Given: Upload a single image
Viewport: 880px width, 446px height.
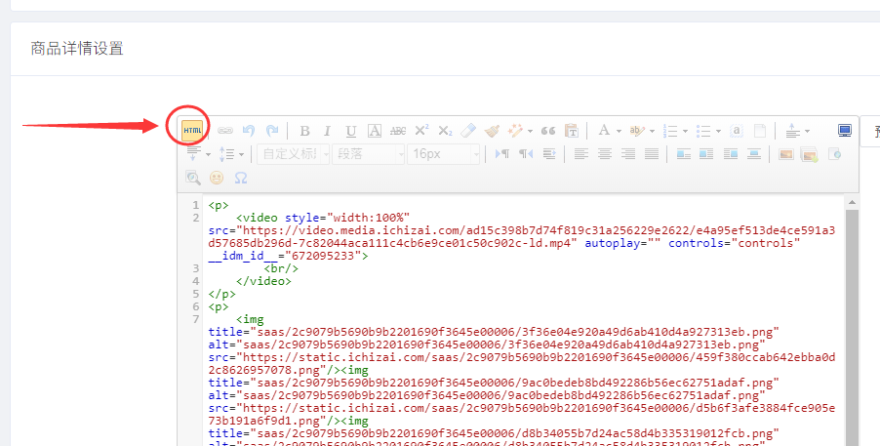Looking at the screenshot, I should point(785,153).
